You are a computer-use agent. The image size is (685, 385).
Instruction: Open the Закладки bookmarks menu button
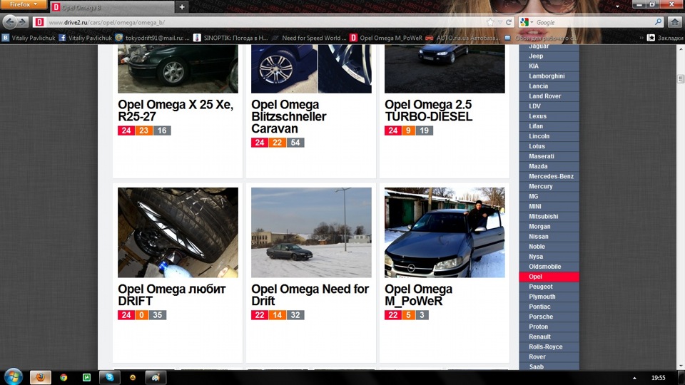pyautogui.click(x=665, y=38)
